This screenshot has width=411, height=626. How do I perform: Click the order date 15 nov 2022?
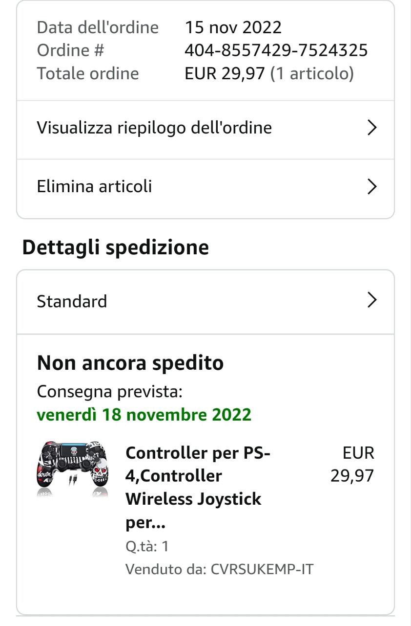[233, 27]
